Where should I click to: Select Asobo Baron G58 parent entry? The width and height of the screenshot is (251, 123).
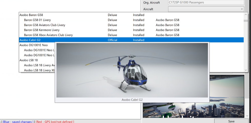point(31,15)
